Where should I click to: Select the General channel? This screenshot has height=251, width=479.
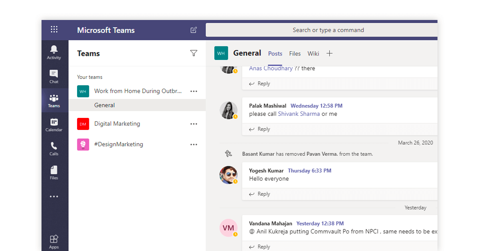(x=137, y=105)
